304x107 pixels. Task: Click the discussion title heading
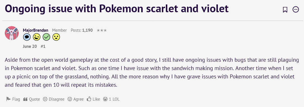(x=117, y=9)
